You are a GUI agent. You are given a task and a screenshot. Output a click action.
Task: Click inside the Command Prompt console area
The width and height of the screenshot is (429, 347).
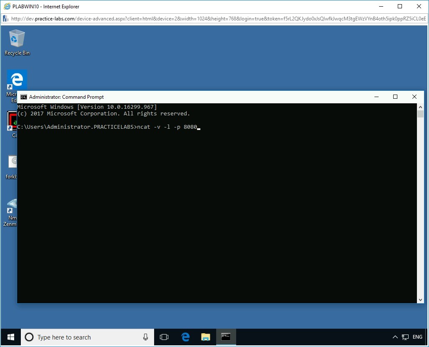click(208, 208)
